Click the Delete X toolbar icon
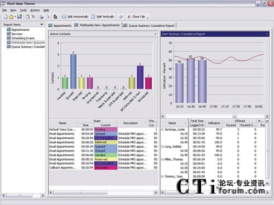The image size is (274, 205). [x=33, y=17]
